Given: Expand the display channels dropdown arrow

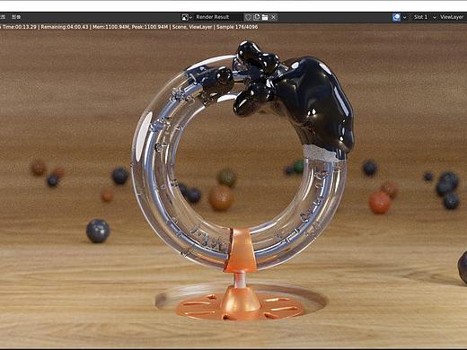Looking at the screenshot, I should coord(404,17).
